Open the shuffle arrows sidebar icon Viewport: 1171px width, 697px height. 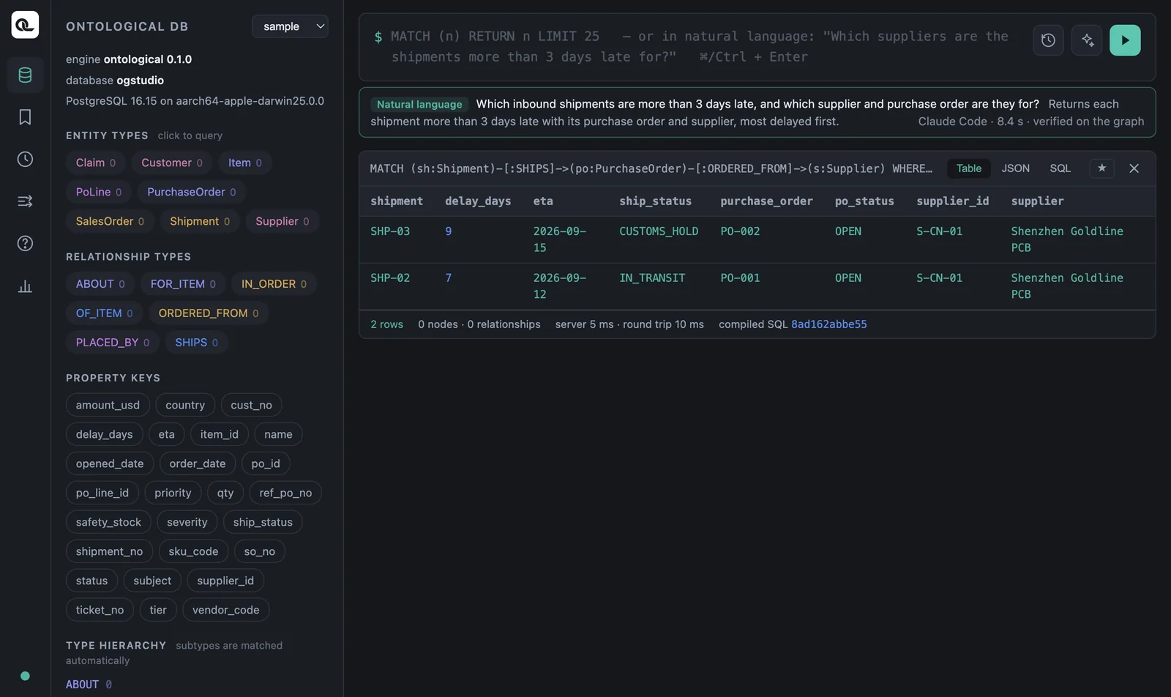tap(25, 201)
